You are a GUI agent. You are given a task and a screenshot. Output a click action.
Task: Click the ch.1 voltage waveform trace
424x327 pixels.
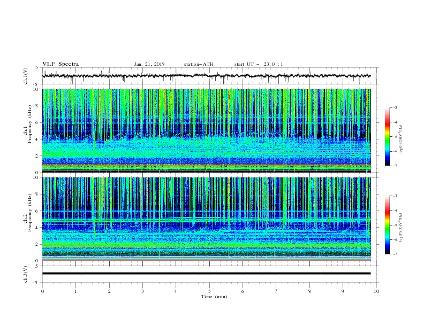pyautogui.click(x=206, y=76)
